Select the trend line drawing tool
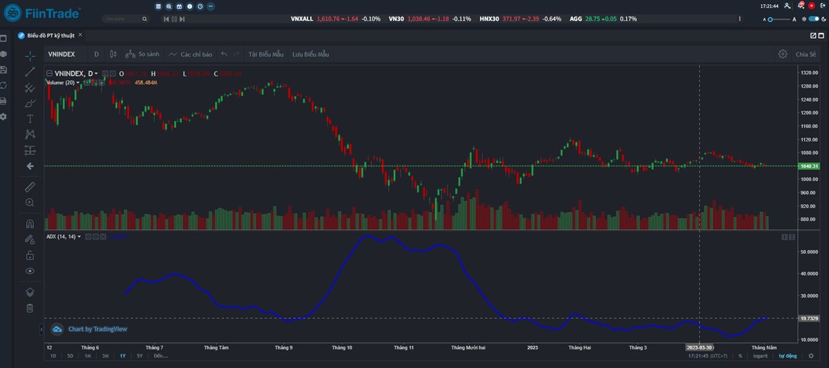 30,71
